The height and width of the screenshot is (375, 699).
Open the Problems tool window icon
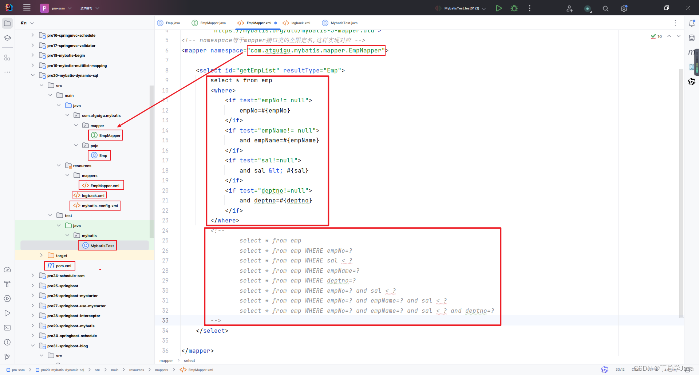7,342
